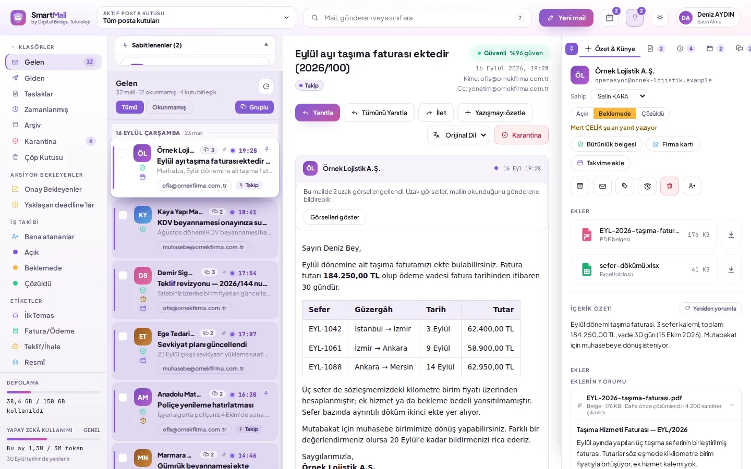Image resolution: width=751 pixels, height=469 pixels.
Task: Refresh the Gelen mail list
Action: pos(266,87)
